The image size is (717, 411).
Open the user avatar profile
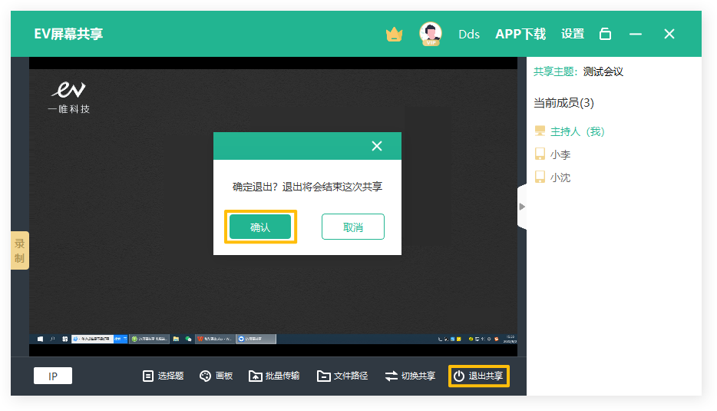tap(431, 34)
